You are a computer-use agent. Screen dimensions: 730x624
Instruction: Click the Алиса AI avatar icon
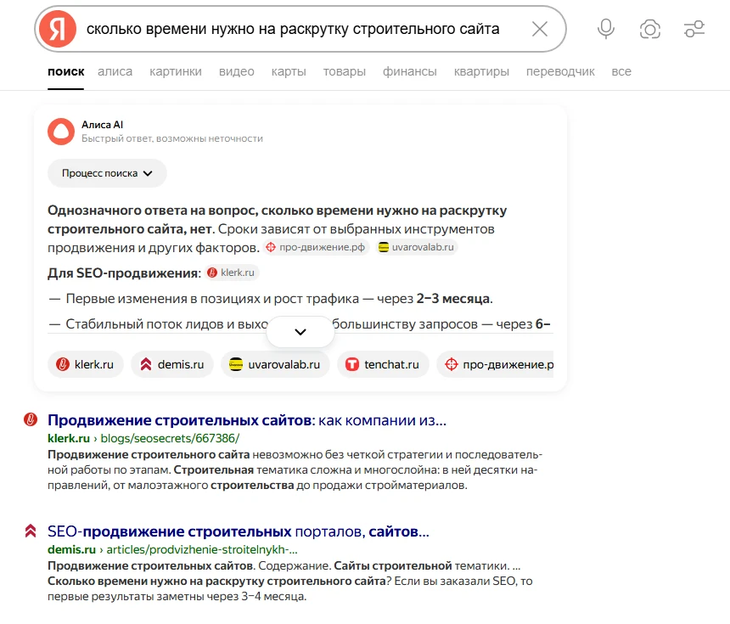[x=60, y=133]
